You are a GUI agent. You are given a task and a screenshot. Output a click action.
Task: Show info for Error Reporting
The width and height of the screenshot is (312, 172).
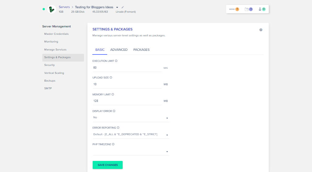[x=118, y=128]
